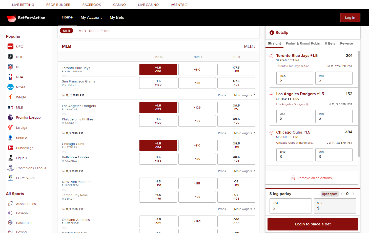
Task: Switch to the If Bets tab
Action: [x=330, y=44]
